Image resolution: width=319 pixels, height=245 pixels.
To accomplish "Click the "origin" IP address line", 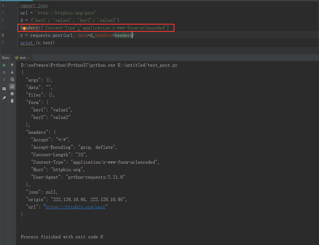I will [x=76, y=200].
